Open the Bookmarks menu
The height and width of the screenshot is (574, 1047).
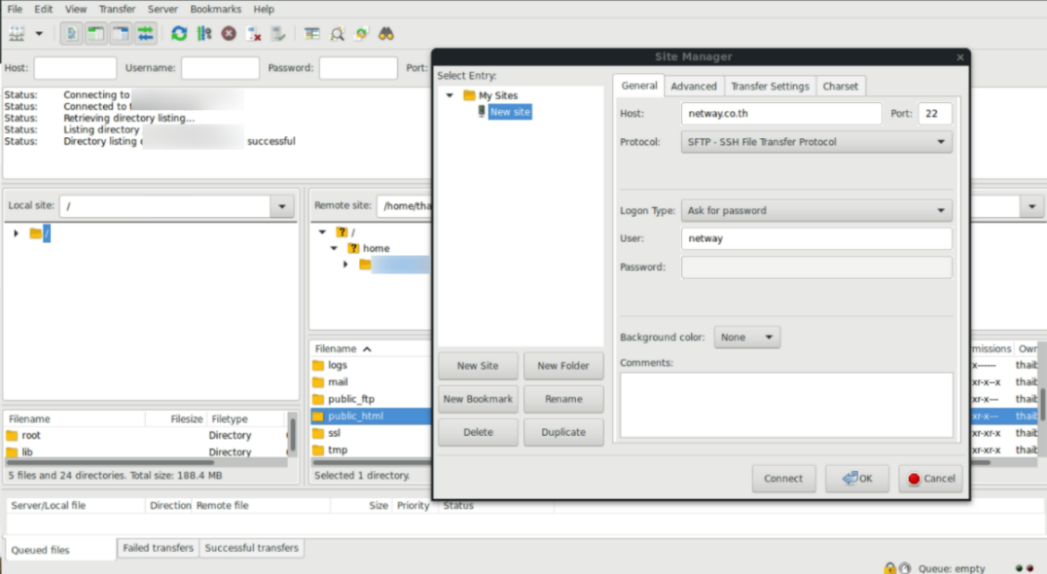pyautogui.click(x=215, y=9)
